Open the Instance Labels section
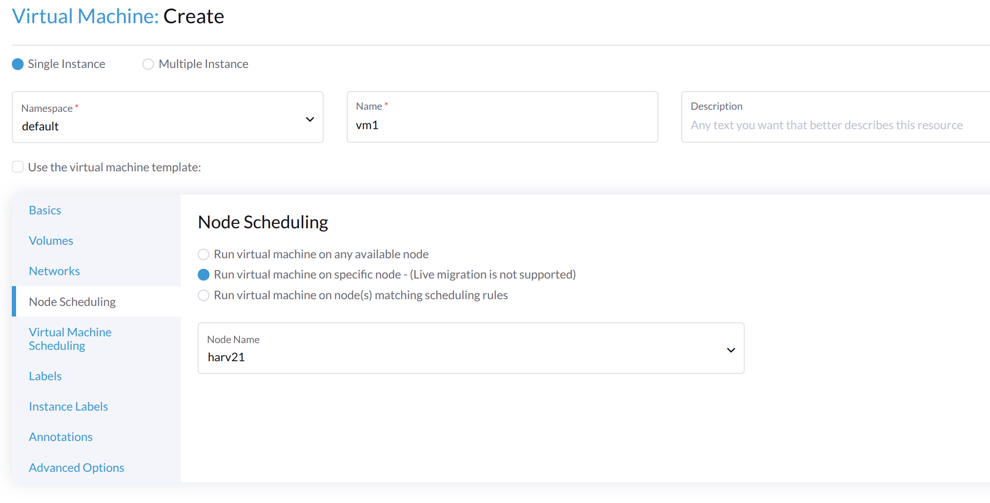The width and height of the screenshot is (990, 503). tap(68, 406)
